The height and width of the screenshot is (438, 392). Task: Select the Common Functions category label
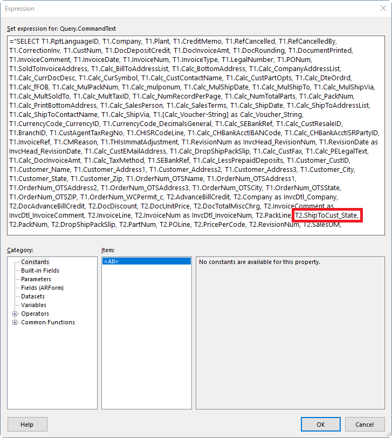tap(48, 322)
